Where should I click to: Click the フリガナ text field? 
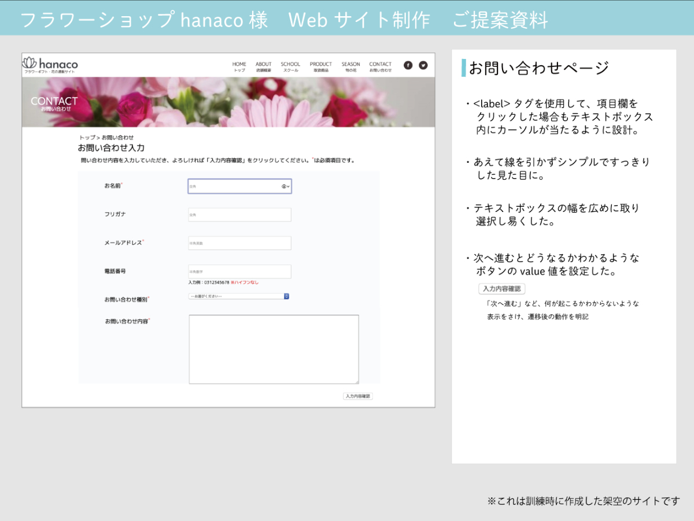[239, 215]
